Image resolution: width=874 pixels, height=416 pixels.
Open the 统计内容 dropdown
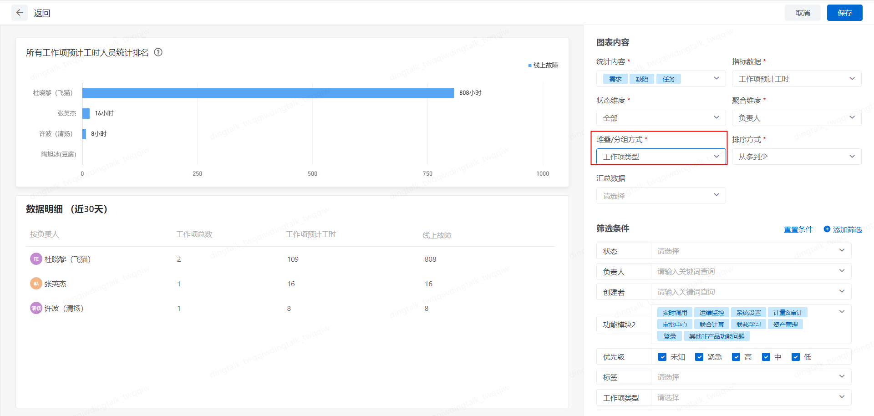coord(661,79)
